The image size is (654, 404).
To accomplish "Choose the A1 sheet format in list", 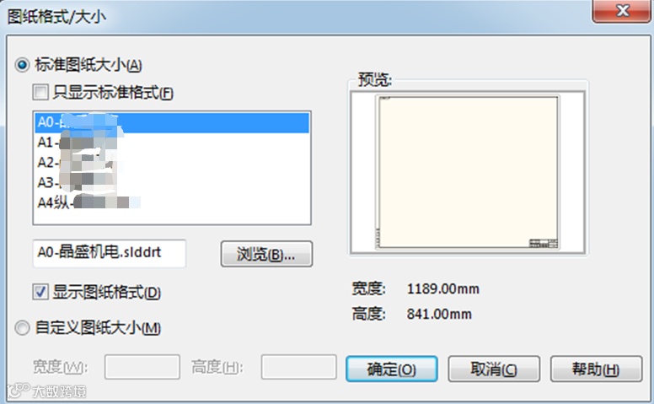I will pyautogui.click(x=172, y=143).
